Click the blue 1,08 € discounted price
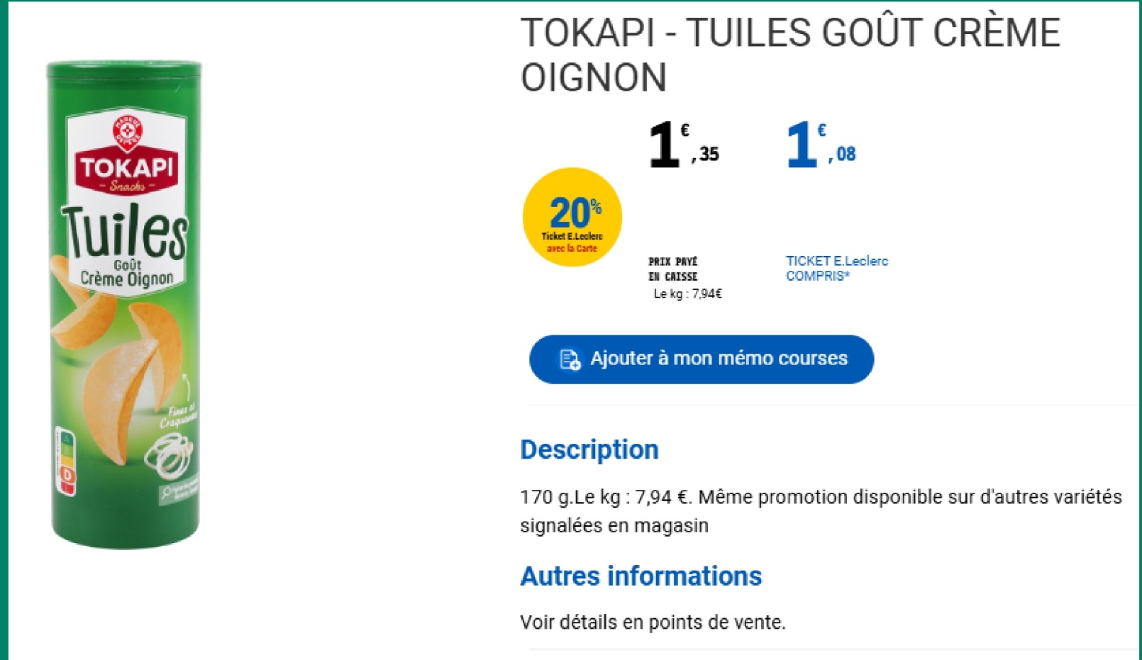 821,145
